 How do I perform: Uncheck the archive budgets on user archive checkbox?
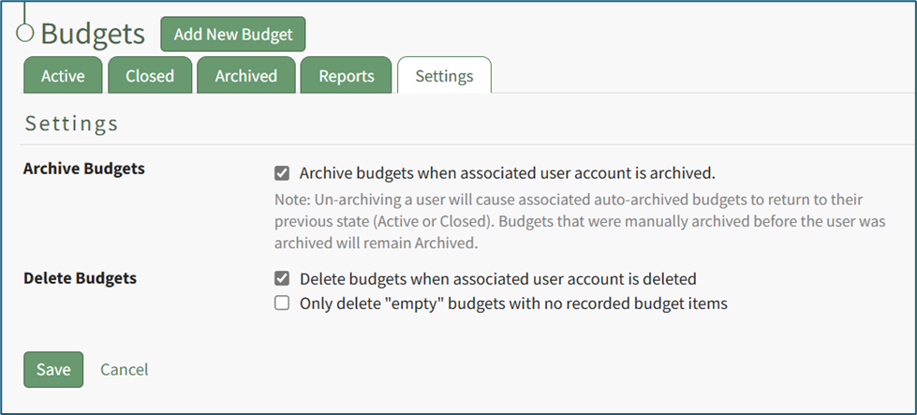[x=282, y=173]
